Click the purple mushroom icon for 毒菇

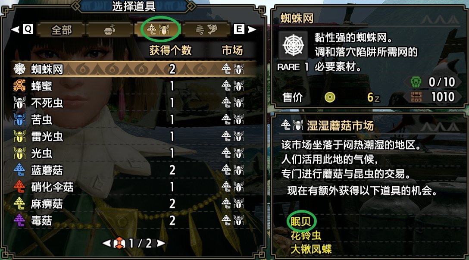tap(19, 220)
